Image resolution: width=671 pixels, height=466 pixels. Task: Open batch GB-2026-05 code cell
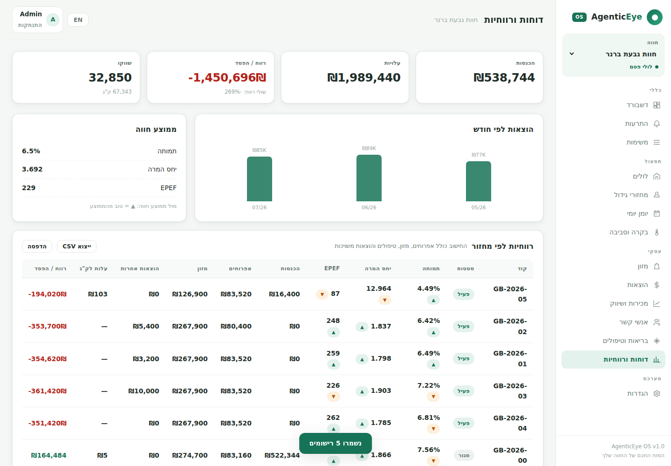(x=510, y=294)
